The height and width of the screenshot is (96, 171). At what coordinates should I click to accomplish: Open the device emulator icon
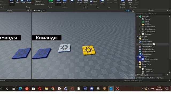click(133, 11)
